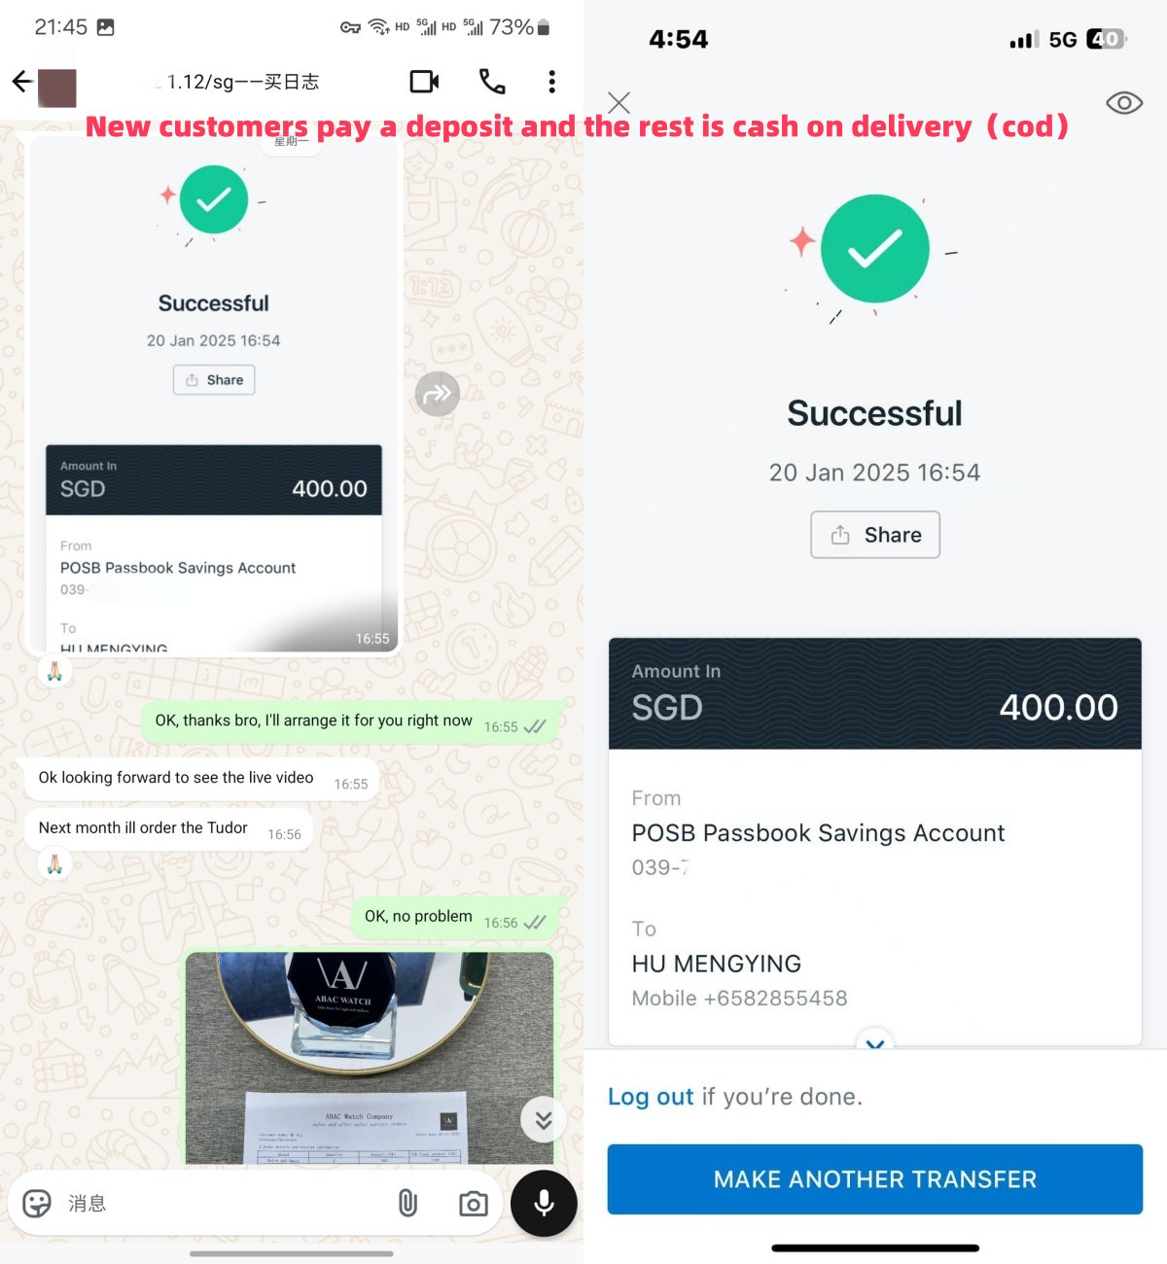The width and height of the screenshot is (1167, 1264).
Task: Toggle visibility with the eye icon
Action: click(1124, 103)
